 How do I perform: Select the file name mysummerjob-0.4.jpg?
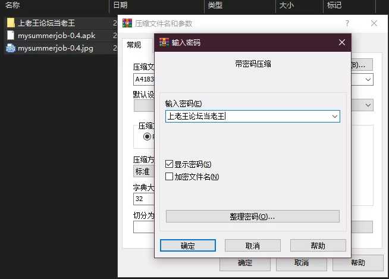[55, 48]
